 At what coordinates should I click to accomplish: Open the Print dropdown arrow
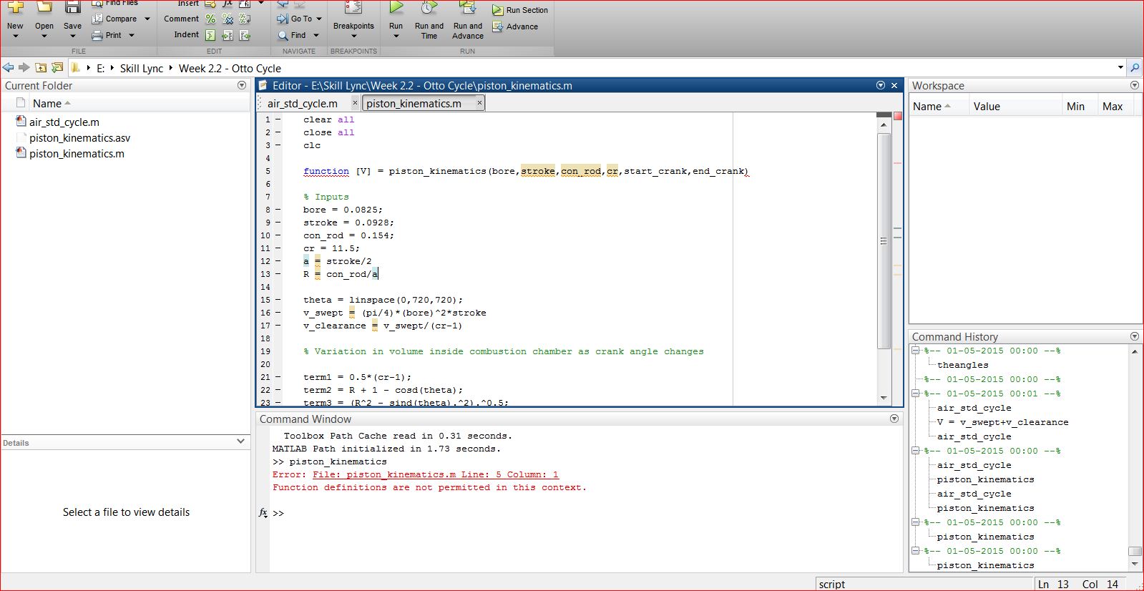click(x=132, y=35)
